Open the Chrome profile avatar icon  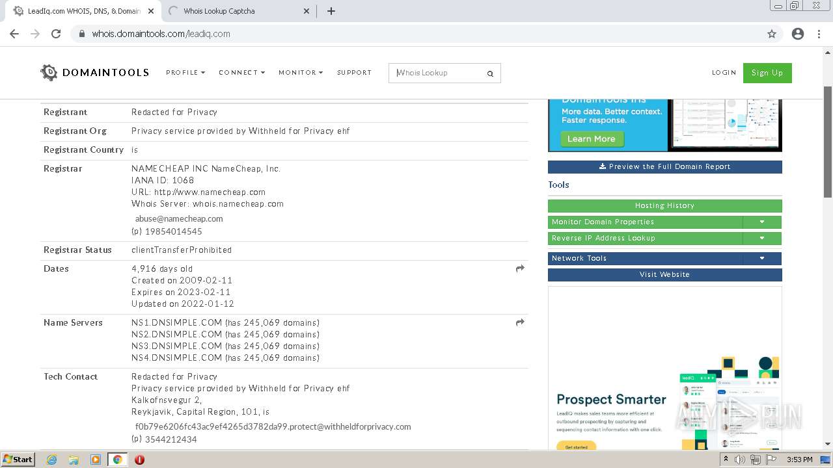(798, 34)
